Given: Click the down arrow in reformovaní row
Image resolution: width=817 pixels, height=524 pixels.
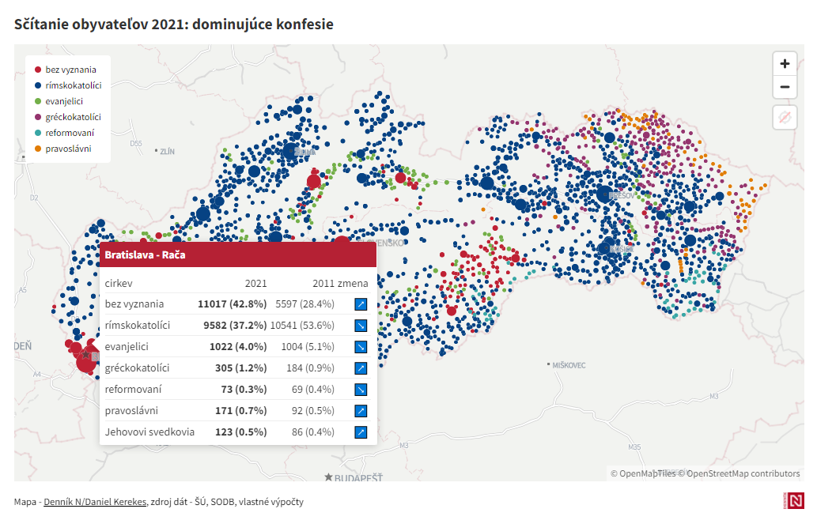Looking at the screenshot, I should 361,389.
